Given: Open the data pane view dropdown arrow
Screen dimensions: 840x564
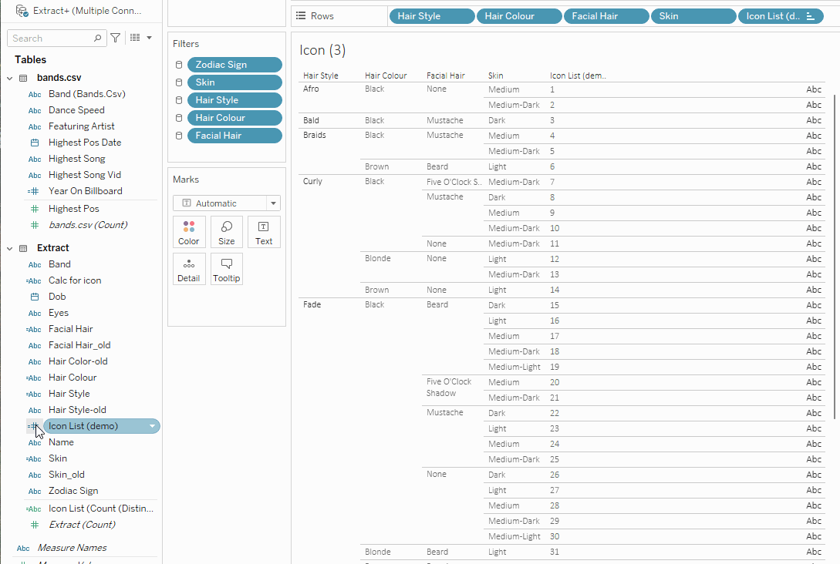Looking at the screenshot, I should pyautogui.click(x=150, y=38).
